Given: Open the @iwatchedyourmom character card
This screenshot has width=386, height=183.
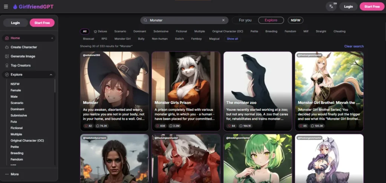Looking at the screenshot, I should (115, 159).
